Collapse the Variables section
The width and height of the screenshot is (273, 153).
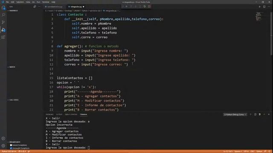(12, 11)
